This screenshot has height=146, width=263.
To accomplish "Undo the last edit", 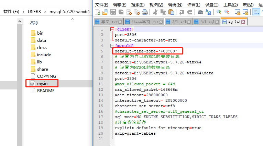I will pos(182,12).
